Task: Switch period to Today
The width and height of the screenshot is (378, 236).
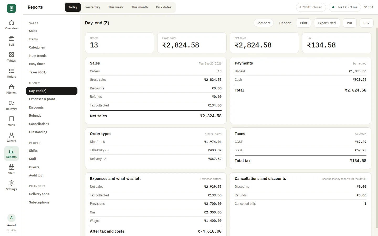Action: [x=73, y=7]
